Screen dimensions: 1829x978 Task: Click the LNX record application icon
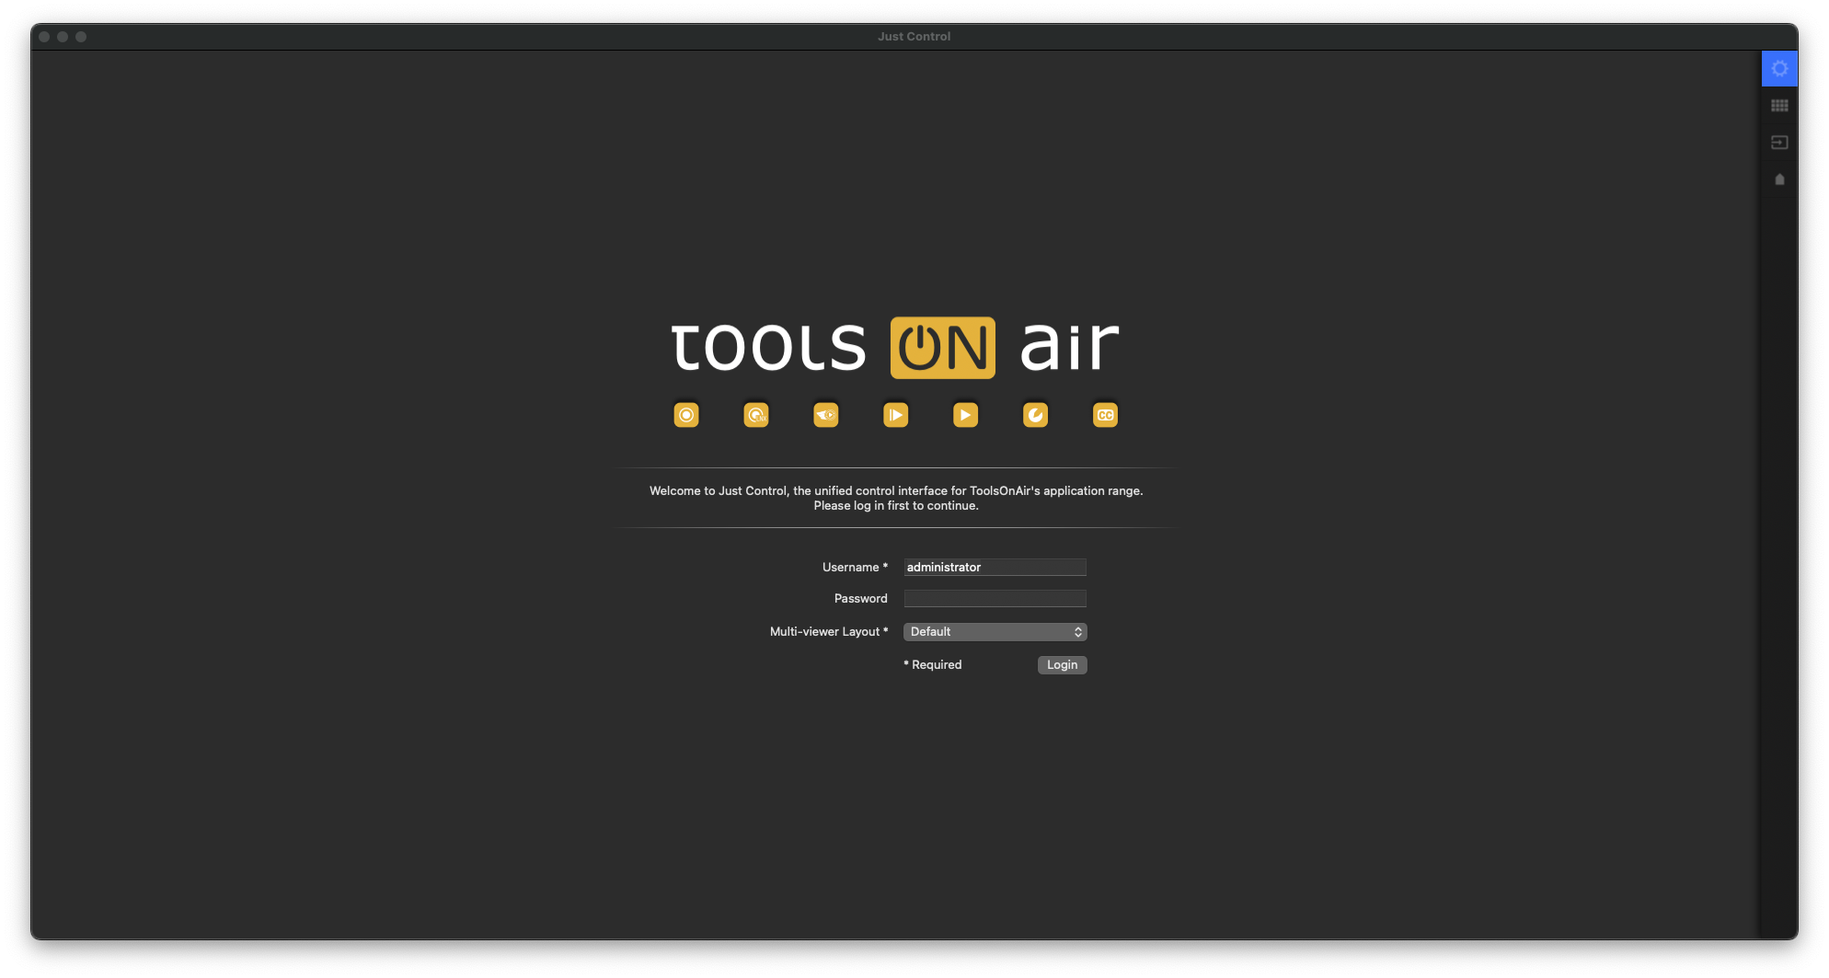click(x=756, y=415)
